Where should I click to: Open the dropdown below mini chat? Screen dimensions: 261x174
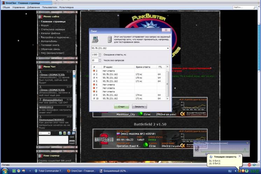coord(45,133)
